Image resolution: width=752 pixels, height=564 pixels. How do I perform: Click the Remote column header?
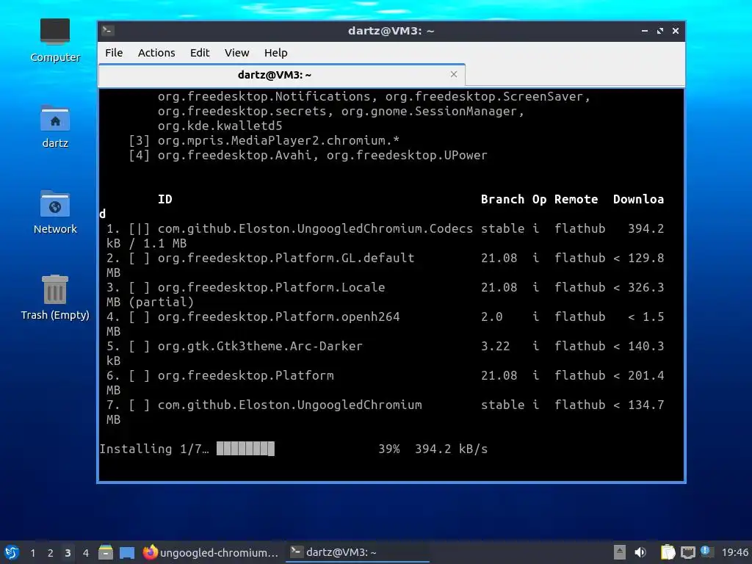576,200
